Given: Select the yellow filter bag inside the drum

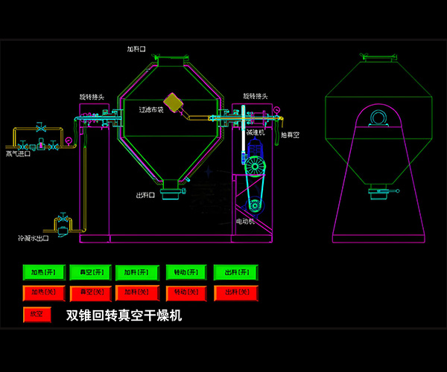Looking at the screenshot, I should pos(175,103).
